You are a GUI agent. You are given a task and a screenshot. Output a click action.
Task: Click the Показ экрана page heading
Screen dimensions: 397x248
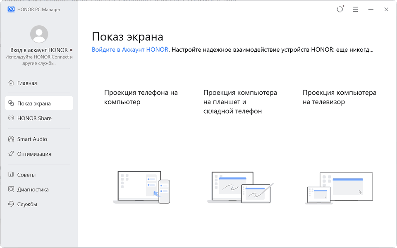click(127, 37)
